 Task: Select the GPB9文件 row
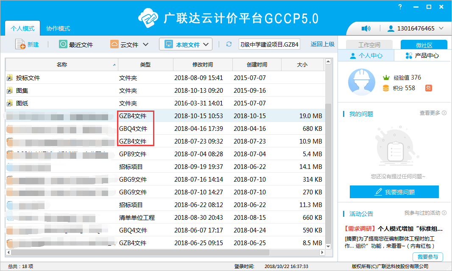tap(165, 154)
